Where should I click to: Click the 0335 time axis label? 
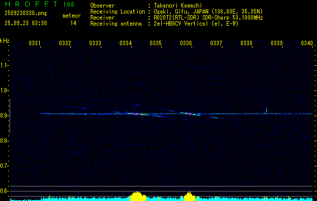click(156, 43)
